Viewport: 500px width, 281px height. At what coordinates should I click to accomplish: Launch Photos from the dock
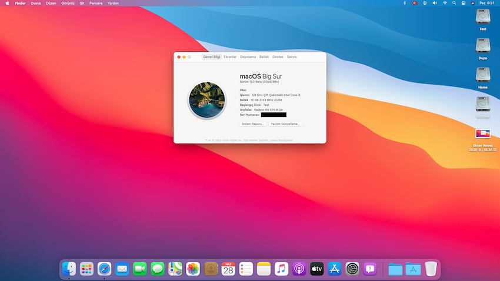coord(193,269)
